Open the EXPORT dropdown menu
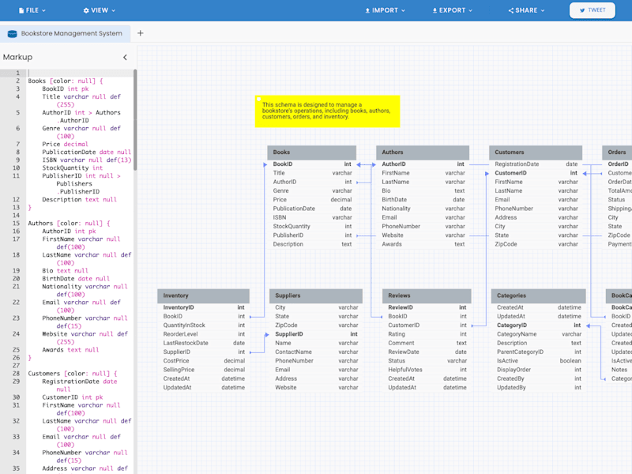The height and width of the screenshot is (474, 632). pyautogui.click(x=452, y=10)
